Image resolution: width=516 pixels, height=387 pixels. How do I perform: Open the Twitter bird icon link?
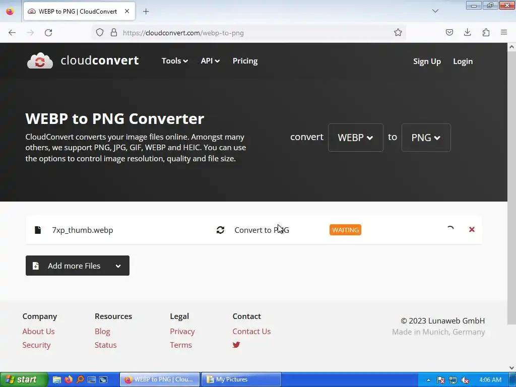pyautogui.click(x=236, y=345)
